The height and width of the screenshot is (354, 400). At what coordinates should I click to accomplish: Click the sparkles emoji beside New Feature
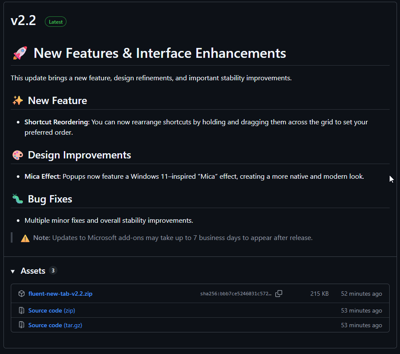coord(18,101)
